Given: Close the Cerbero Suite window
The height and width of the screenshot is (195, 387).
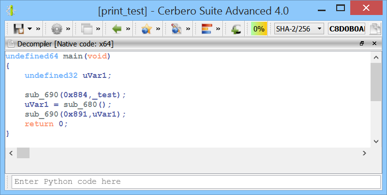Looking at the screenshot, I should pyautogui.click(x=366, y=8).
